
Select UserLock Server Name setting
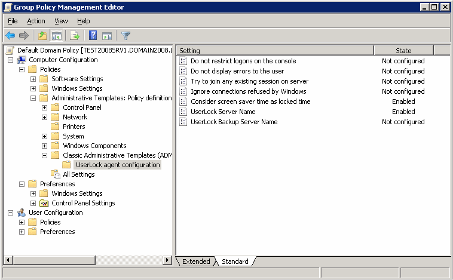pos(223,112)
